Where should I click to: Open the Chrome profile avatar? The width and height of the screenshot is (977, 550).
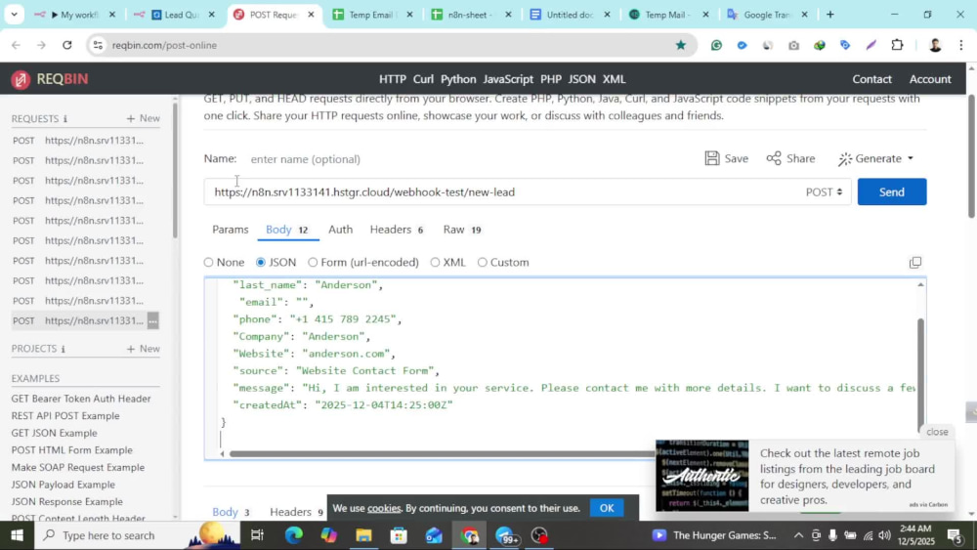935,45
